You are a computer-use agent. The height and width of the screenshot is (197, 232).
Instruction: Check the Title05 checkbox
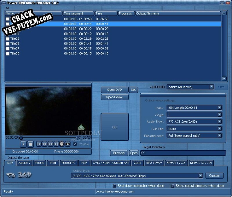point(8,39)
